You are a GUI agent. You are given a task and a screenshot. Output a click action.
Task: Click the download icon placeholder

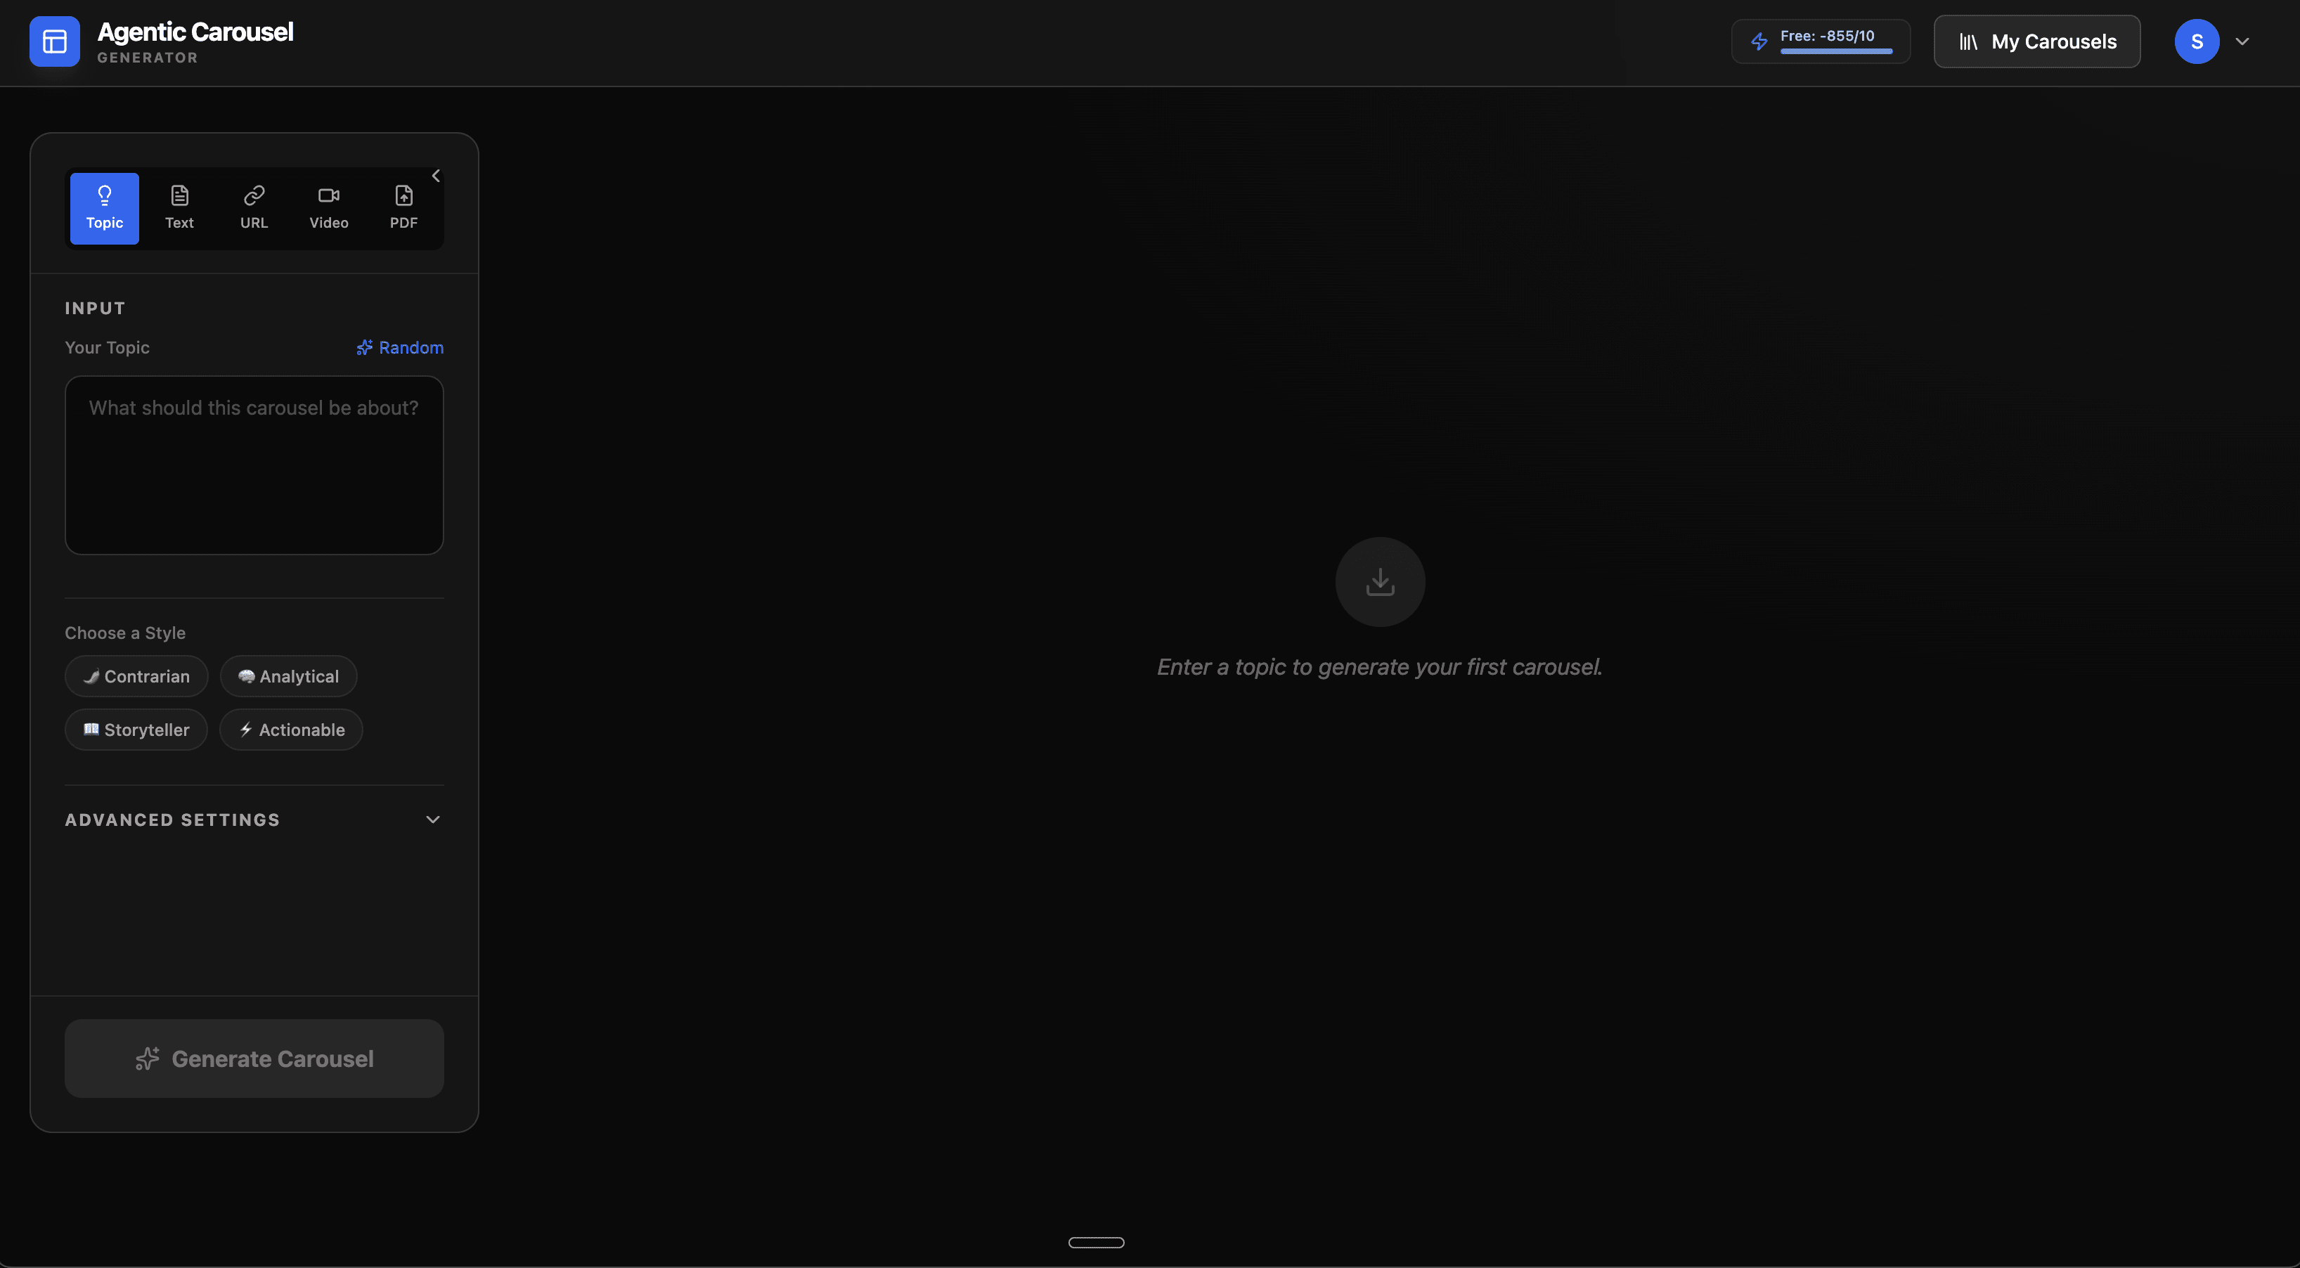point(1379,581)
